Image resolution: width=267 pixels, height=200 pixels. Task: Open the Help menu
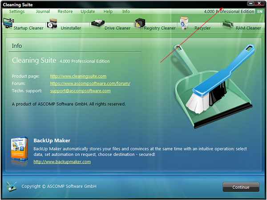click(108, 11)
